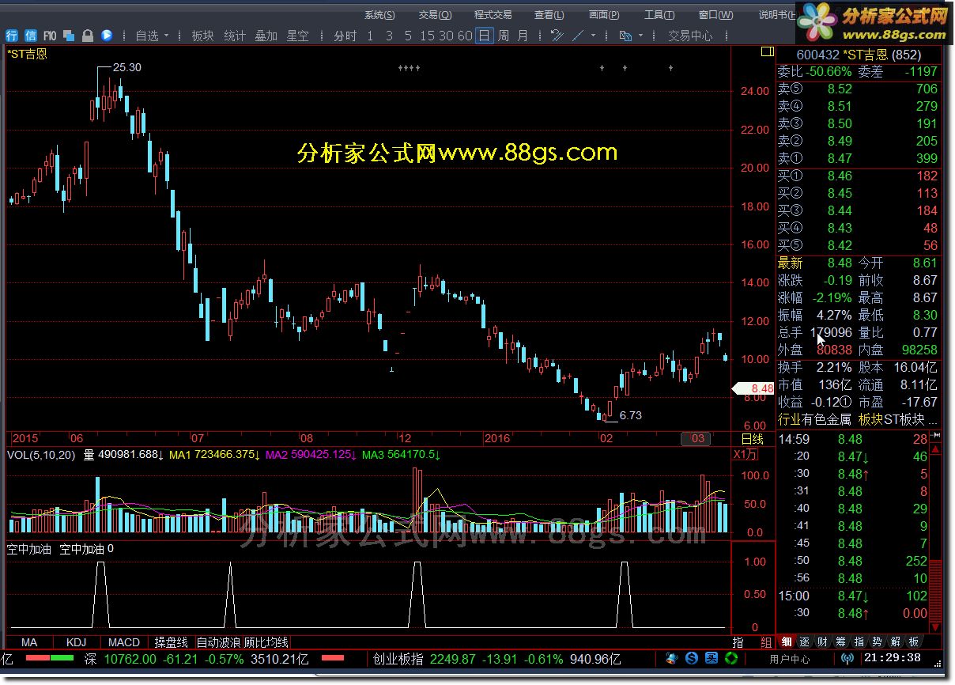Click the small square icon above price axis
Image resolution: width=955 pixels, height=685 pixels.
(x=766, y=52)
